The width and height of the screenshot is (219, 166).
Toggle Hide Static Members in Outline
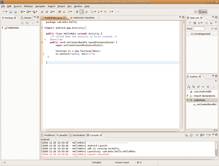pos(198,87)
